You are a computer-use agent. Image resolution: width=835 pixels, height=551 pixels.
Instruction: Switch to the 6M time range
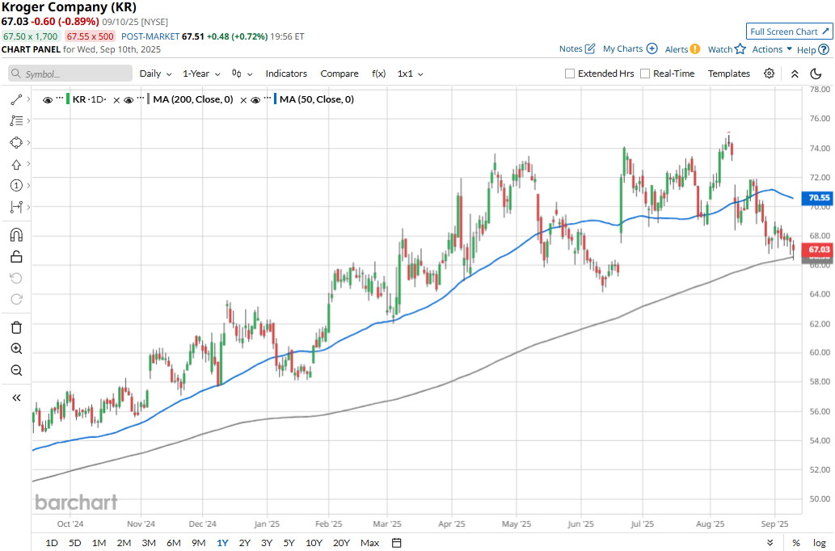click(x=174, y=542)
